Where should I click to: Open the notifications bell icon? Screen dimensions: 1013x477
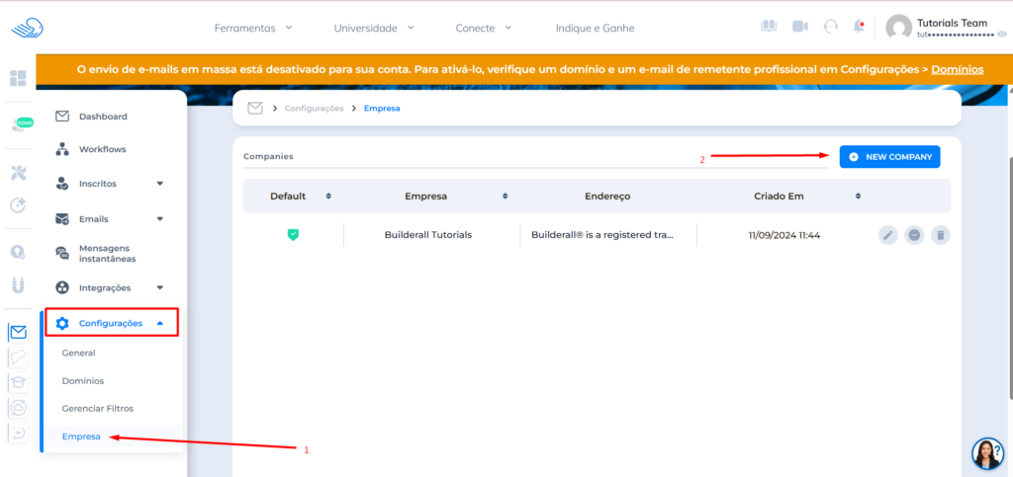pos(859,27)
